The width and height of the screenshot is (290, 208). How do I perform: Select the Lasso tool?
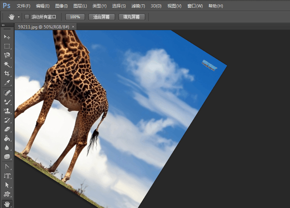(x=7, y=55)
